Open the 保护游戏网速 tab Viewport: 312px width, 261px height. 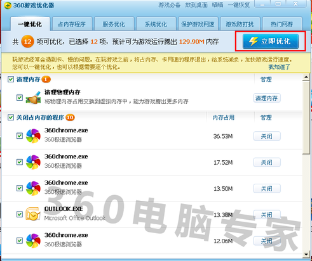click(198, 24)
